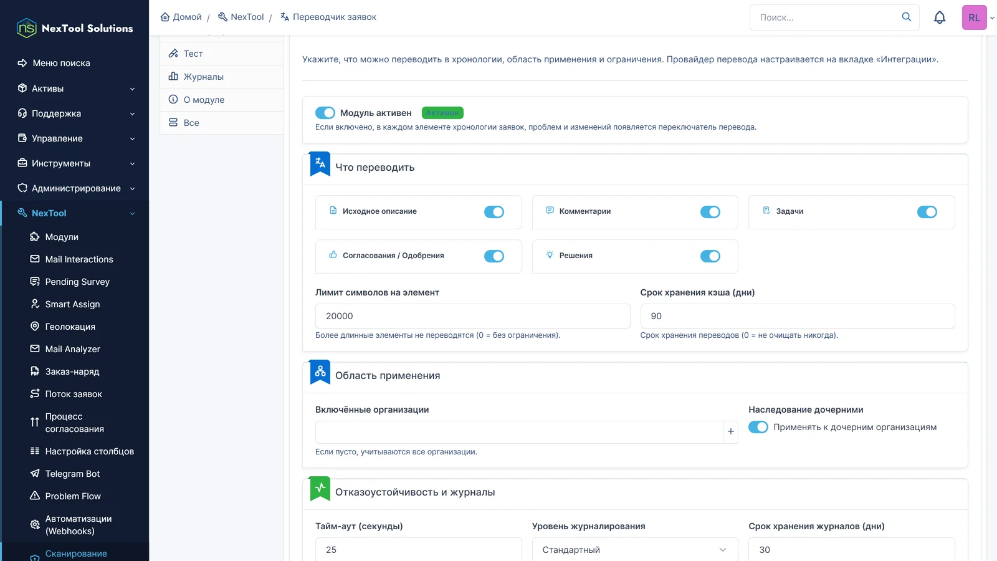This screenshot has width=997, height=561.
Task: Click the Модули puzzle icon
Action: click(x=35, y=237)
